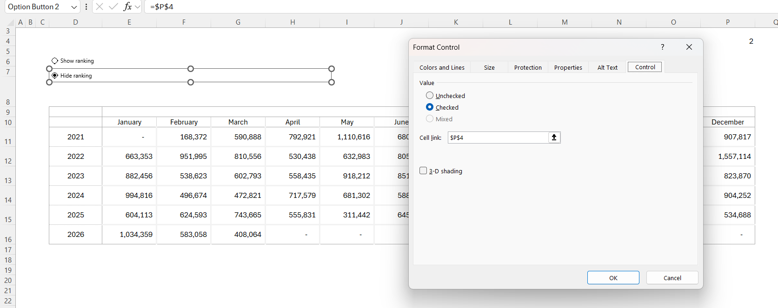Click the cell with value 534,688

pos(729,215)
